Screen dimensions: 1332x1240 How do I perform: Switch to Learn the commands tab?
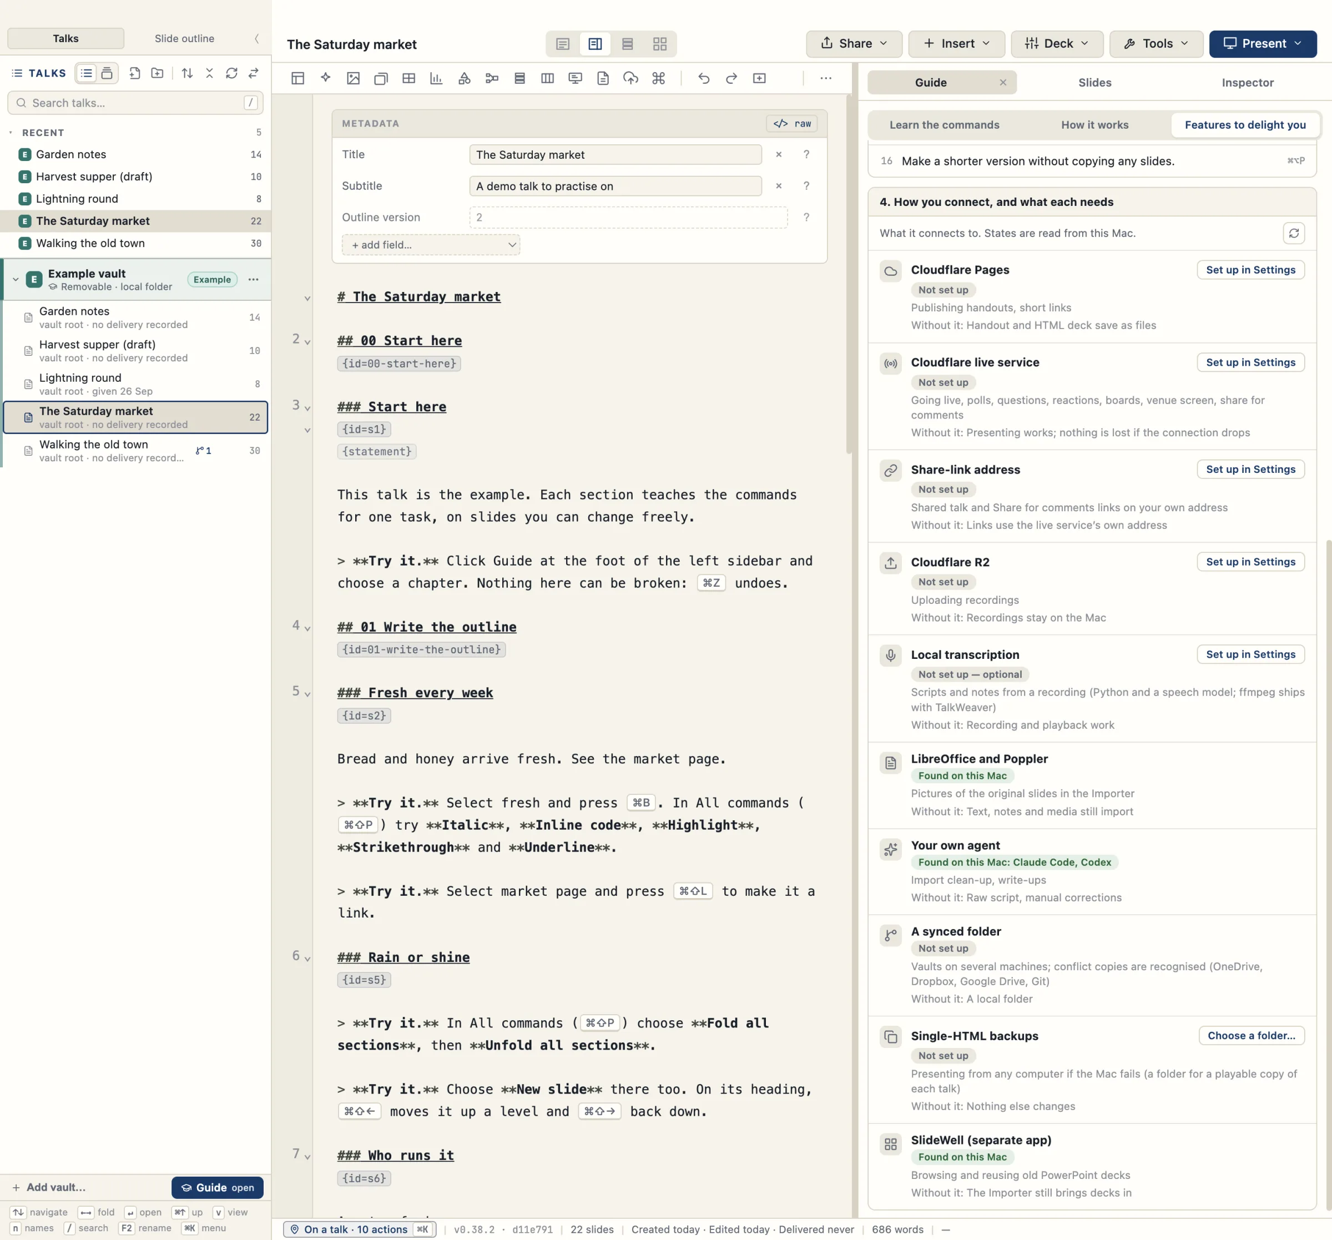pyautogui.click(x=944, y=125)
